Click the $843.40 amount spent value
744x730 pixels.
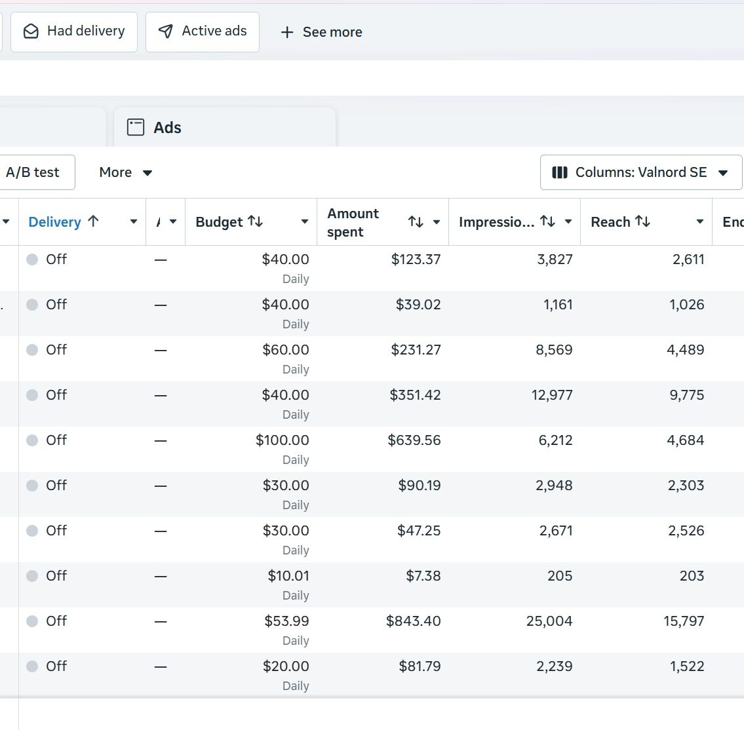413,621
